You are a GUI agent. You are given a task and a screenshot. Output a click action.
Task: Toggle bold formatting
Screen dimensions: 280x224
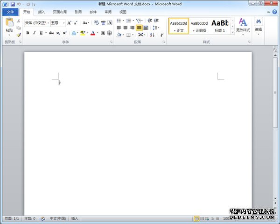click(28, 33)
